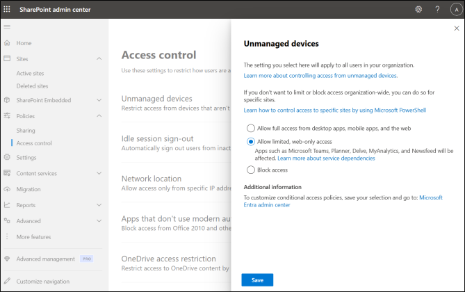Select Access control in navigation
The image size is (465, 292).
(x=34, y=143)
